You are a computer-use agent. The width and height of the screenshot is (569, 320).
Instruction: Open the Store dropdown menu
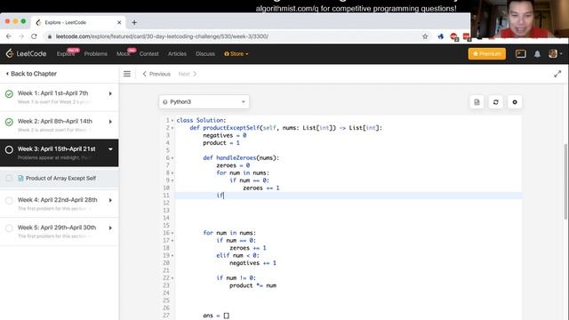click(x=236, y=53)
